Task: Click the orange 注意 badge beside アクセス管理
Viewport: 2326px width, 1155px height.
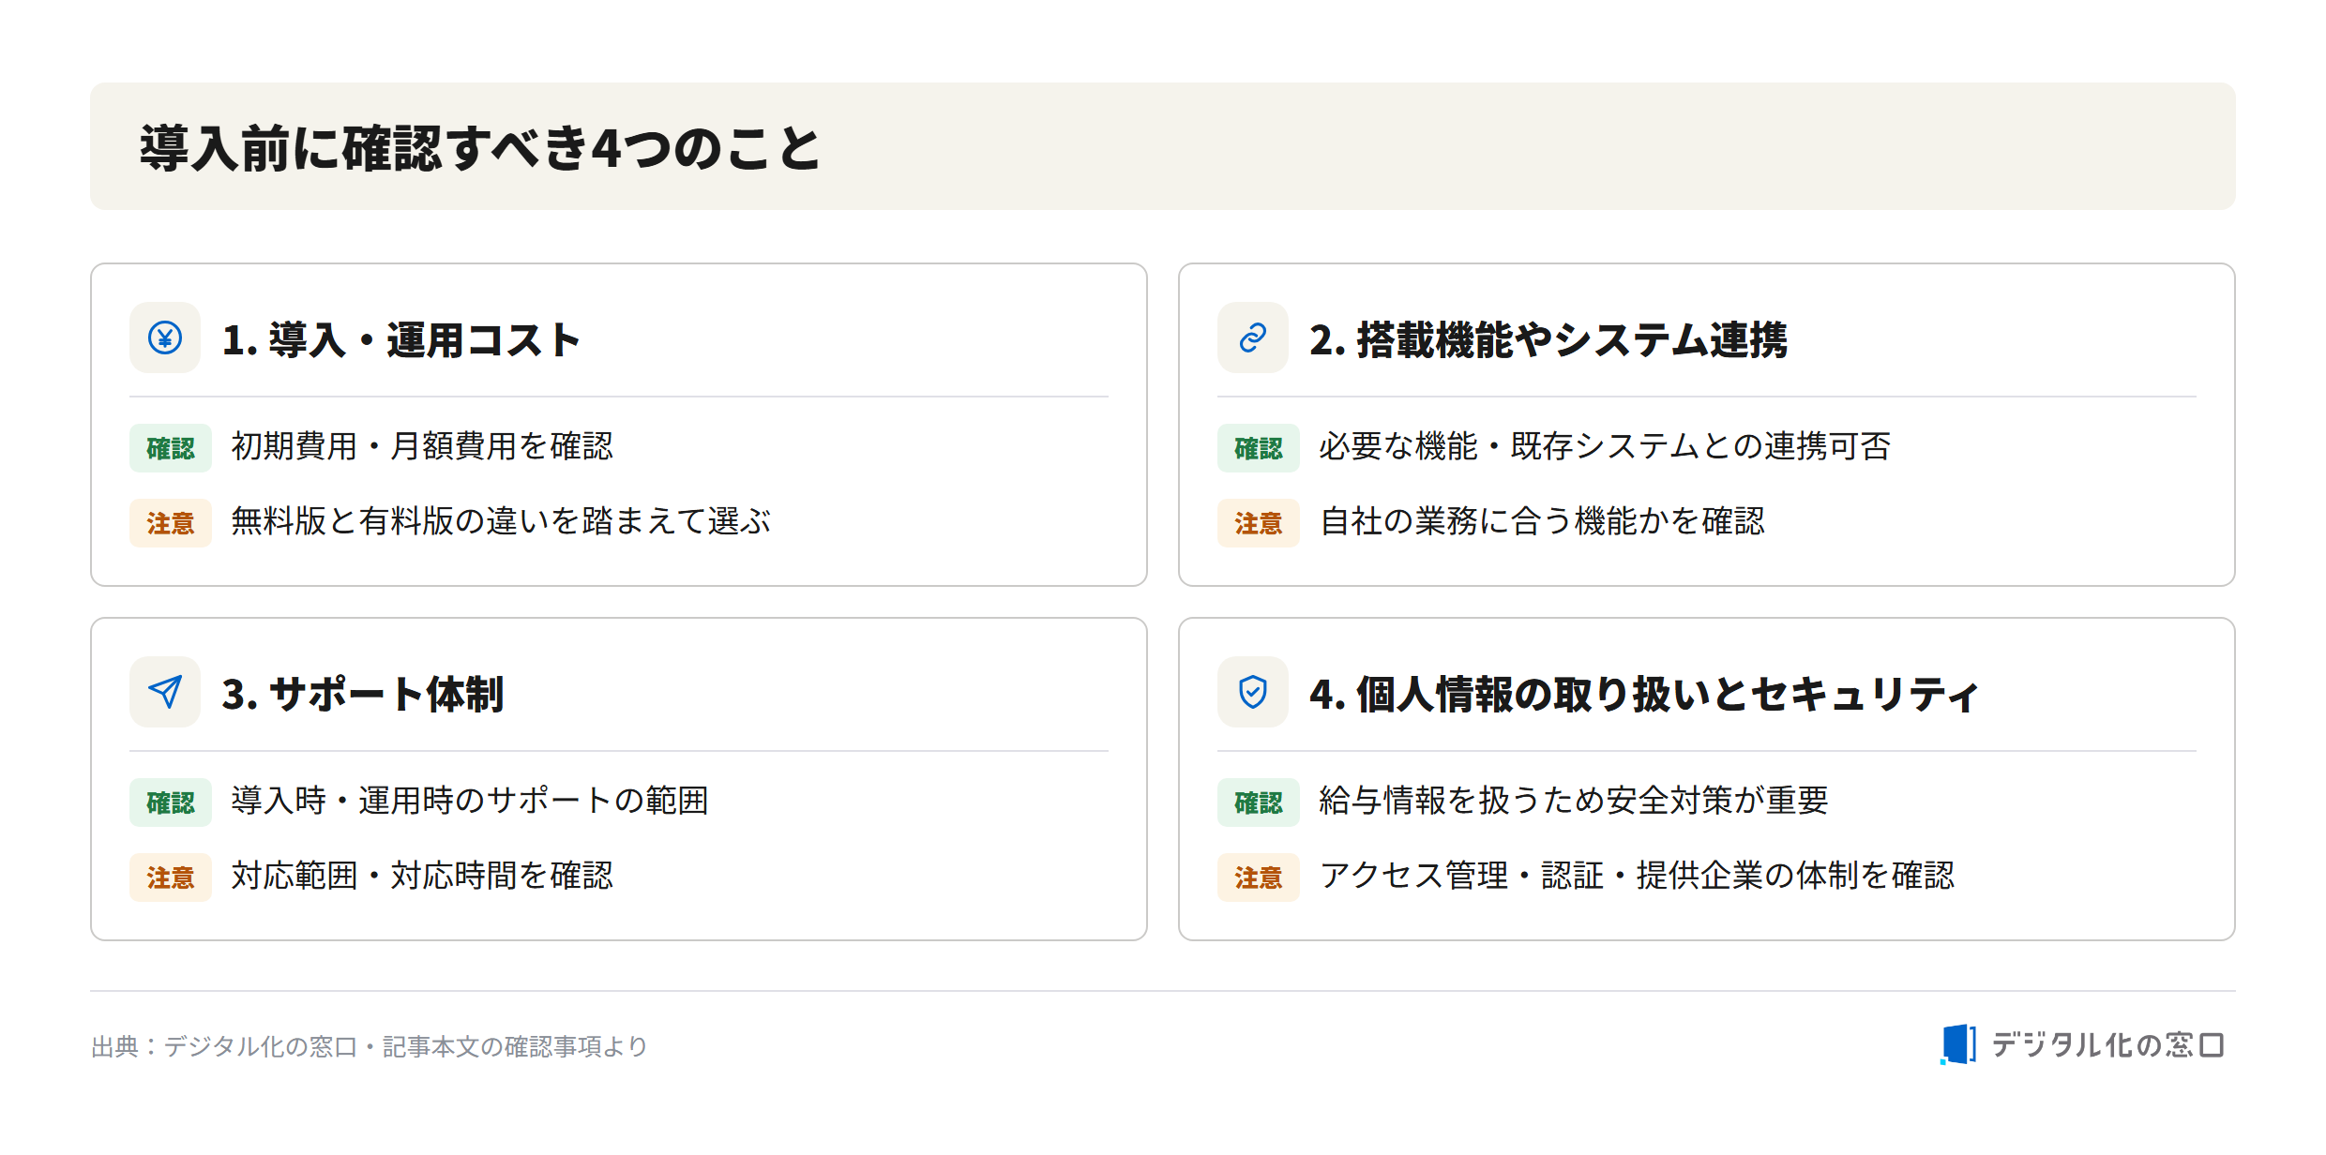Action: [x=1259, y=877]
